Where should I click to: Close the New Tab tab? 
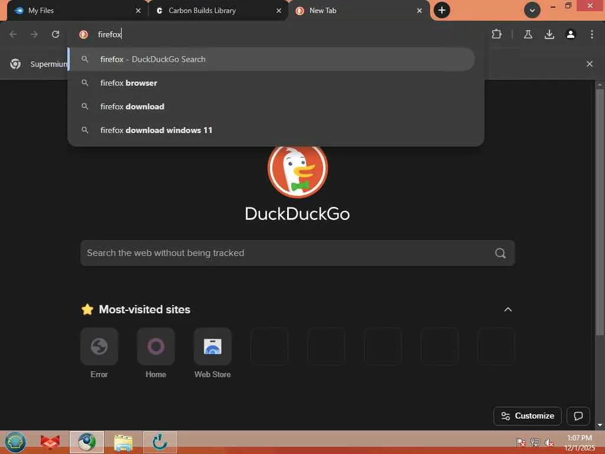coord(419,11)
